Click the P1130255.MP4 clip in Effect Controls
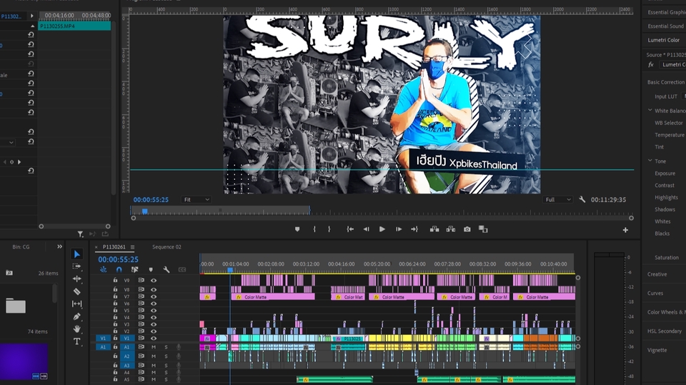Screen dimensions: 686x385 click(74, 26)
